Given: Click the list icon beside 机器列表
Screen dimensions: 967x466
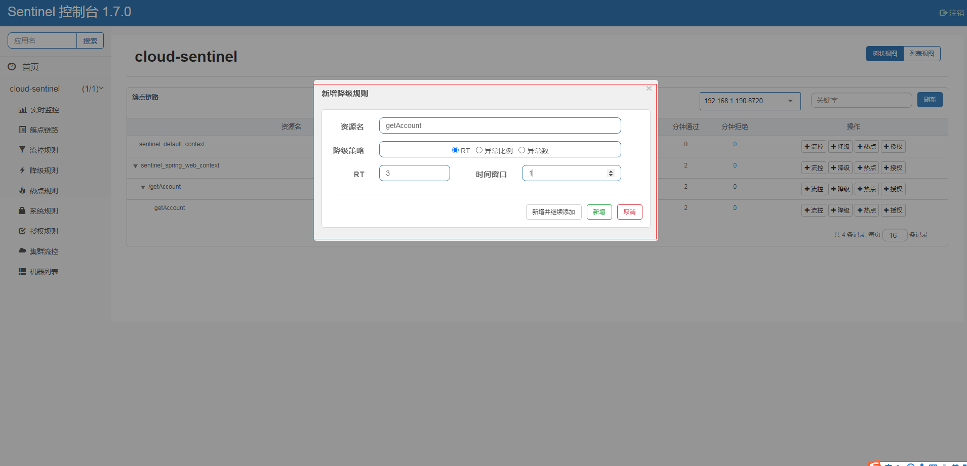Looking at the screenshot, I should point(22,271).
